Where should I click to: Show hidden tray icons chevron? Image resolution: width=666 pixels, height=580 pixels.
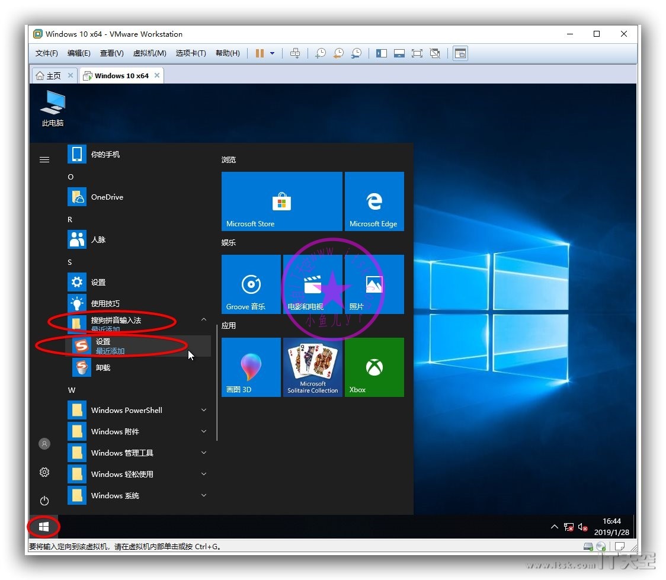coord(554,527)
